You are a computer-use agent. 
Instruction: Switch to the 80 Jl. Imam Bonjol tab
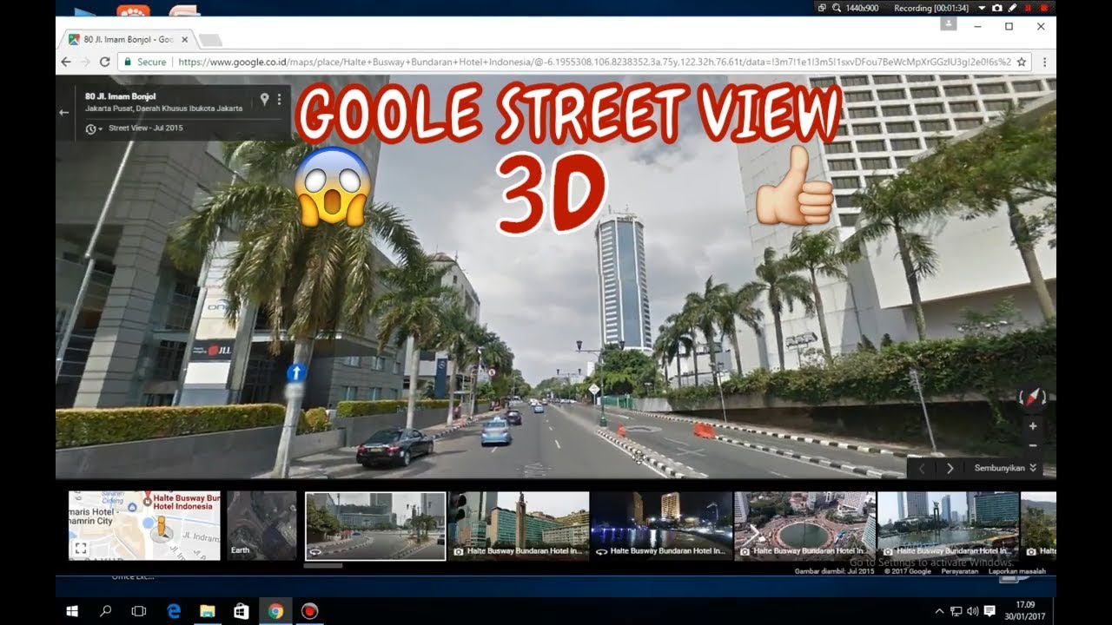[x=127, y=40]
